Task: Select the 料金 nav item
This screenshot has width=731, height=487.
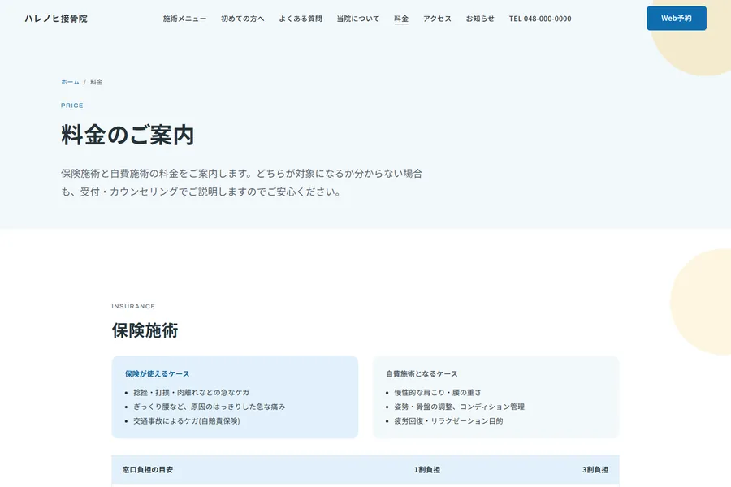Action: (x=401, y=19)
